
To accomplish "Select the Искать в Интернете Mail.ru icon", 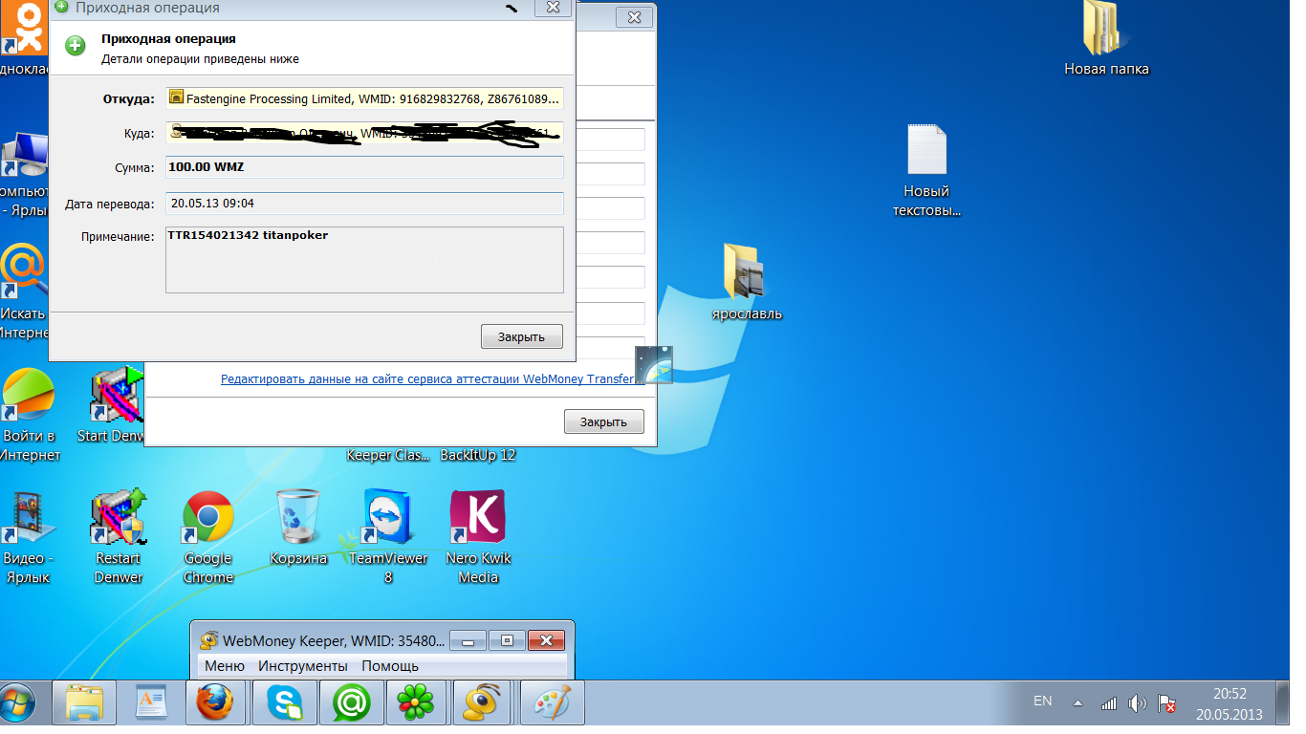I will [x=23, y=291].
